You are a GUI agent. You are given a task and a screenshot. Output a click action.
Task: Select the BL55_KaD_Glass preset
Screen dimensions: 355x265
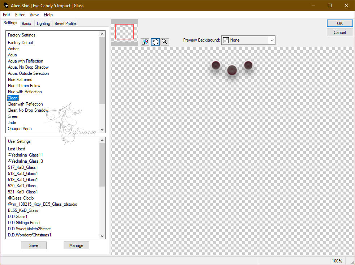(x=23, y=210)
